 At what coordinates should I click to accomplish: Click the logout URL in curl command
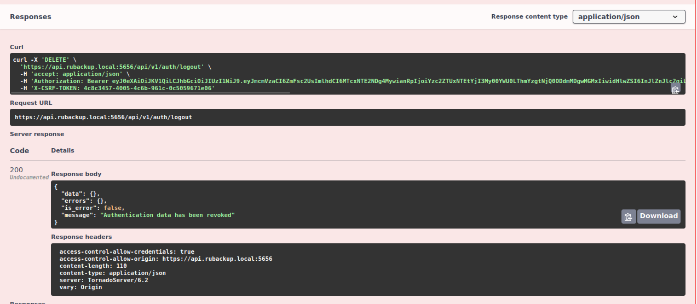(x=112, y=67)
